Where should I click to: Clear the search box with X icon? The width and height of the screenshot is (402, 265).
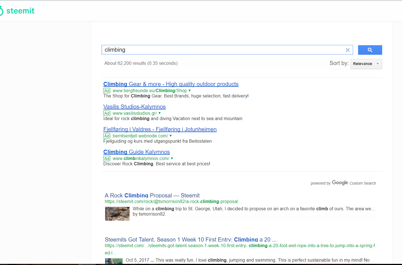click(x=348, y=50)
